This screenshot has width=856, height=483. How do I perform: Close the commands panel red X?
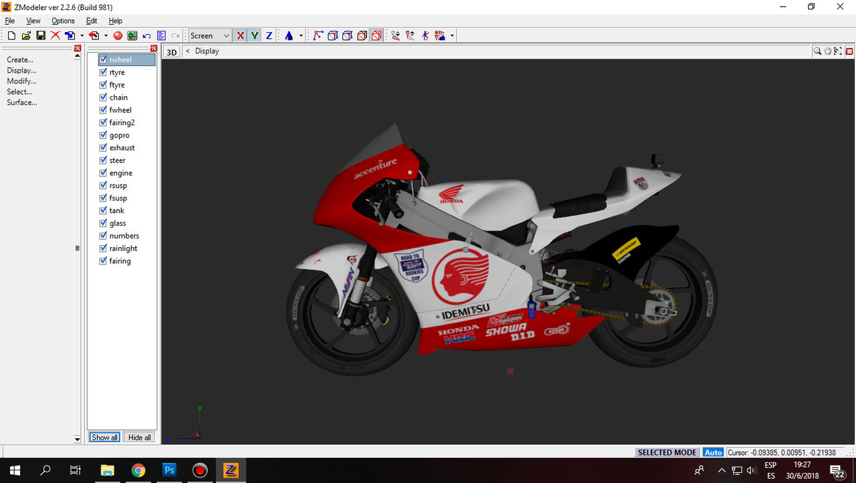[78, 48]
